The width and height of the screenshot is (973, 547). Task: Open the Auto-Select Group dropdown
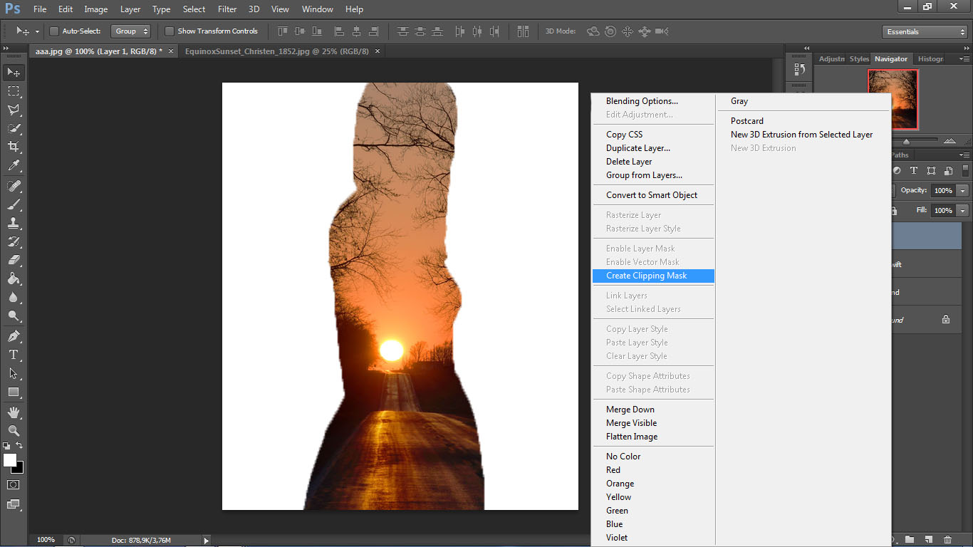[x=130, y=31]
